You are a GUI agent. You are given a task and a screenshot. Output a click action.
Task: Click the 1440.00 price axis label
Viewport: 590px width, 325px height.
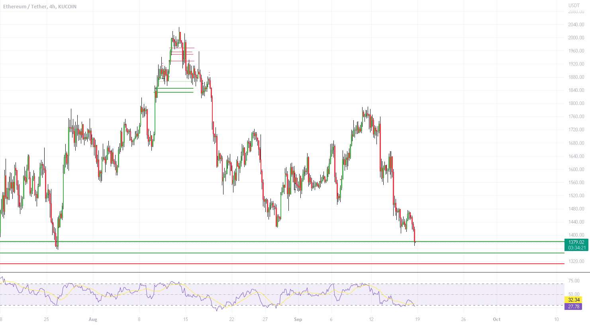(x=576, y=222)
